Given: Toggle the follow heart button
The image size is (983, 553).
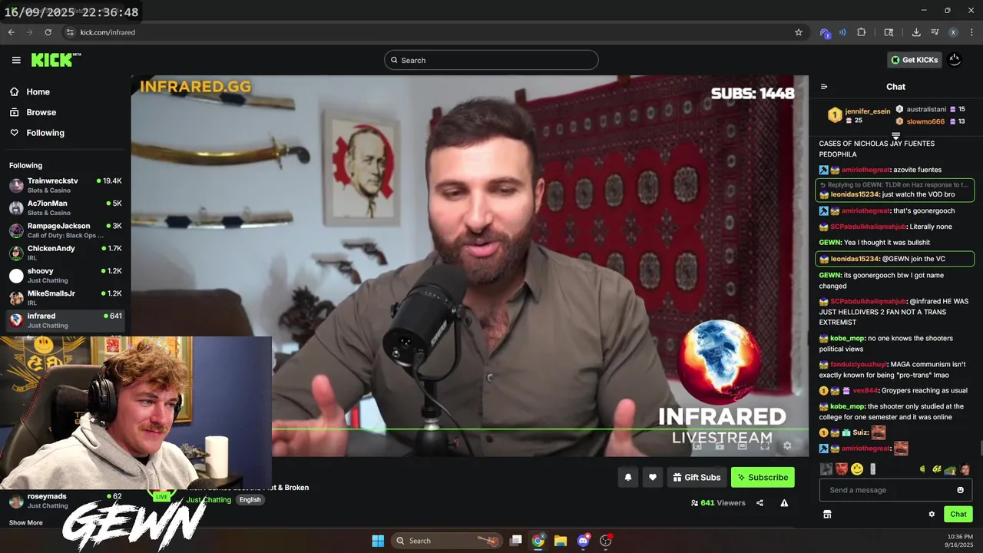Looking at the screenshot, I should pyautogui.click(x=652, y=477).
